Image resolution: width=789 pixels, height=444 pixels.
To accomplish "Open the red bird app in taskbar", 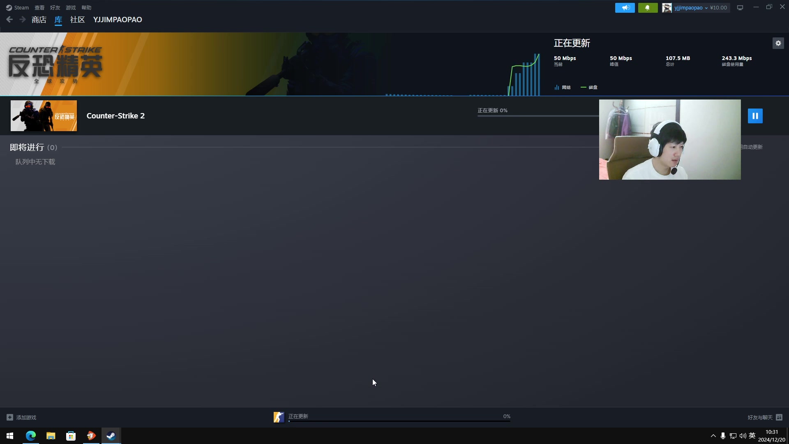I will pos(91,436).
